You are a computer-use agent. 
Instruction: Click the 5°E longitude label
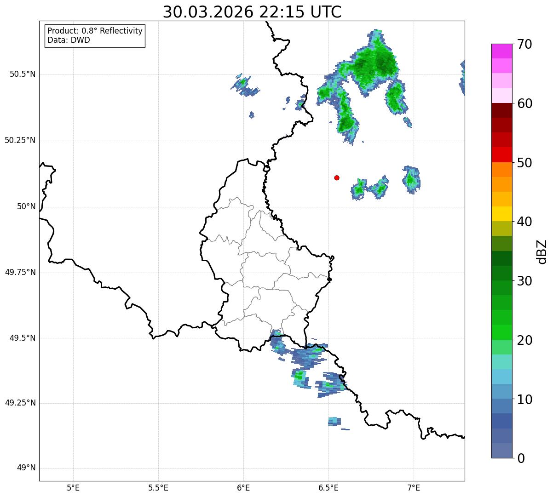[x=73, y=487]
